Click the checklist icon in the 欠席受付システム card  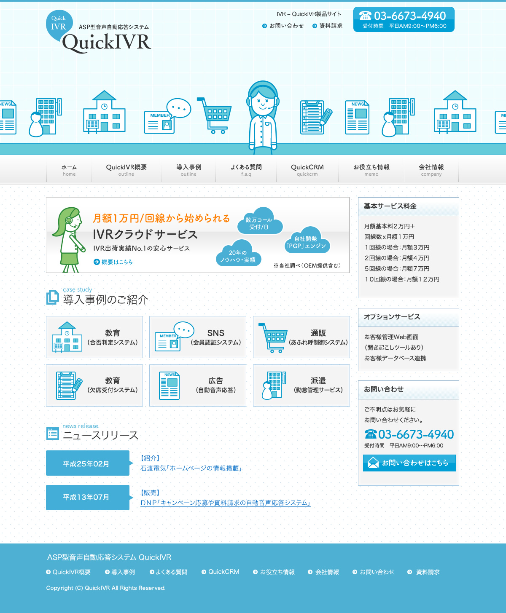coord(69,385)
